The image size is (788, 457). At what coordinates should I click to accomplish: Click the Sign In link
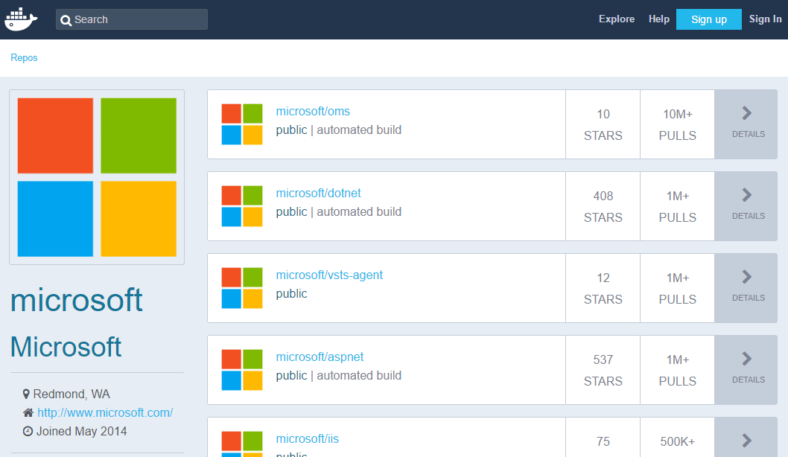point(765,19)
